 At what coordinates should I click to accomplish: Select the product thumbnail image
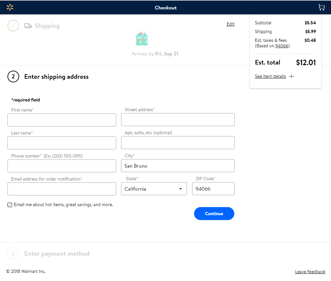tap(142, 39)
